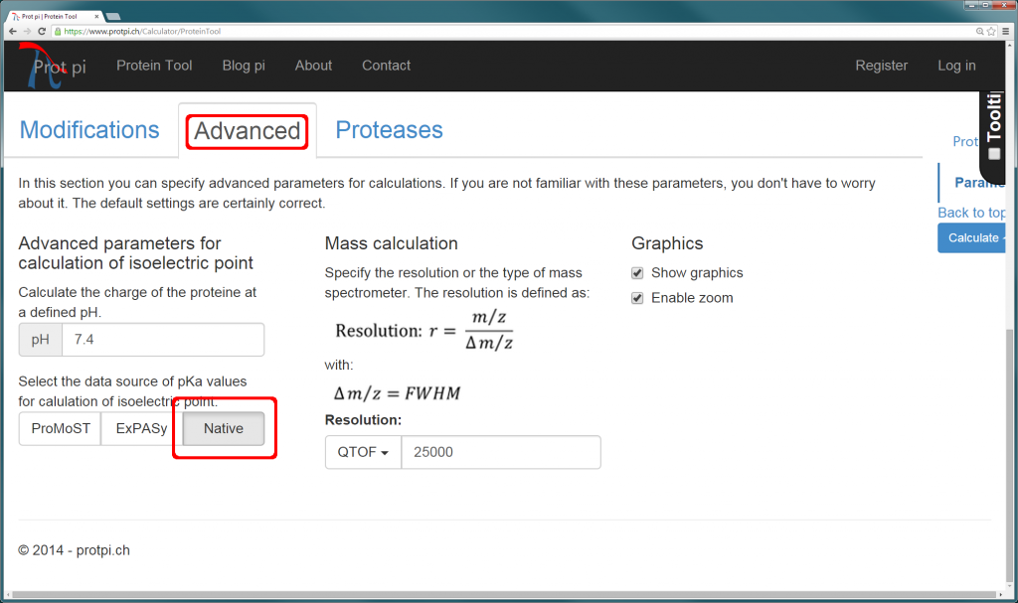Open the Modifications tab

[88, 130]
